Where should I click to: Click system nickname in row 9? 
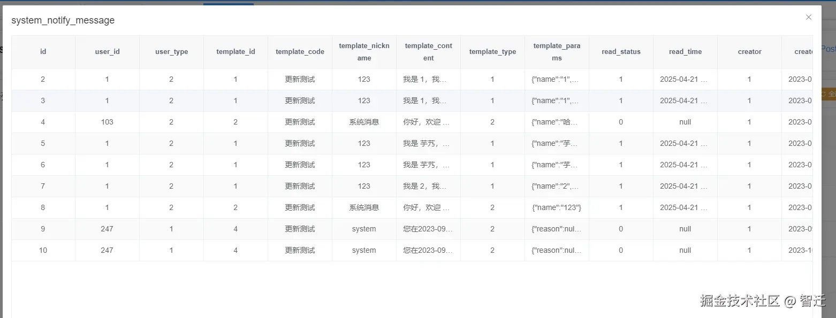pos(364,229)
